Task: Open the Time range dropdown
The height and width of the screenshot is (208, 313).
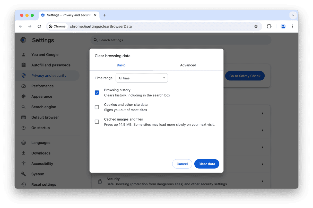Action: click(142, 78)
